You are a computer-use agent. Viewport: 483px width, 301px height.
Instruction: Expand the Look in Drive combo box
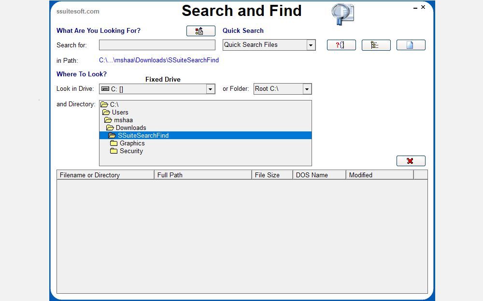(210, 89)
